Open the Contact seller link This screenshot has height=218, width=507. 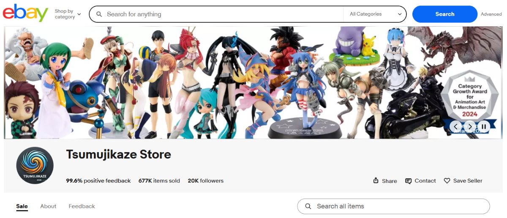click(420, 180)
